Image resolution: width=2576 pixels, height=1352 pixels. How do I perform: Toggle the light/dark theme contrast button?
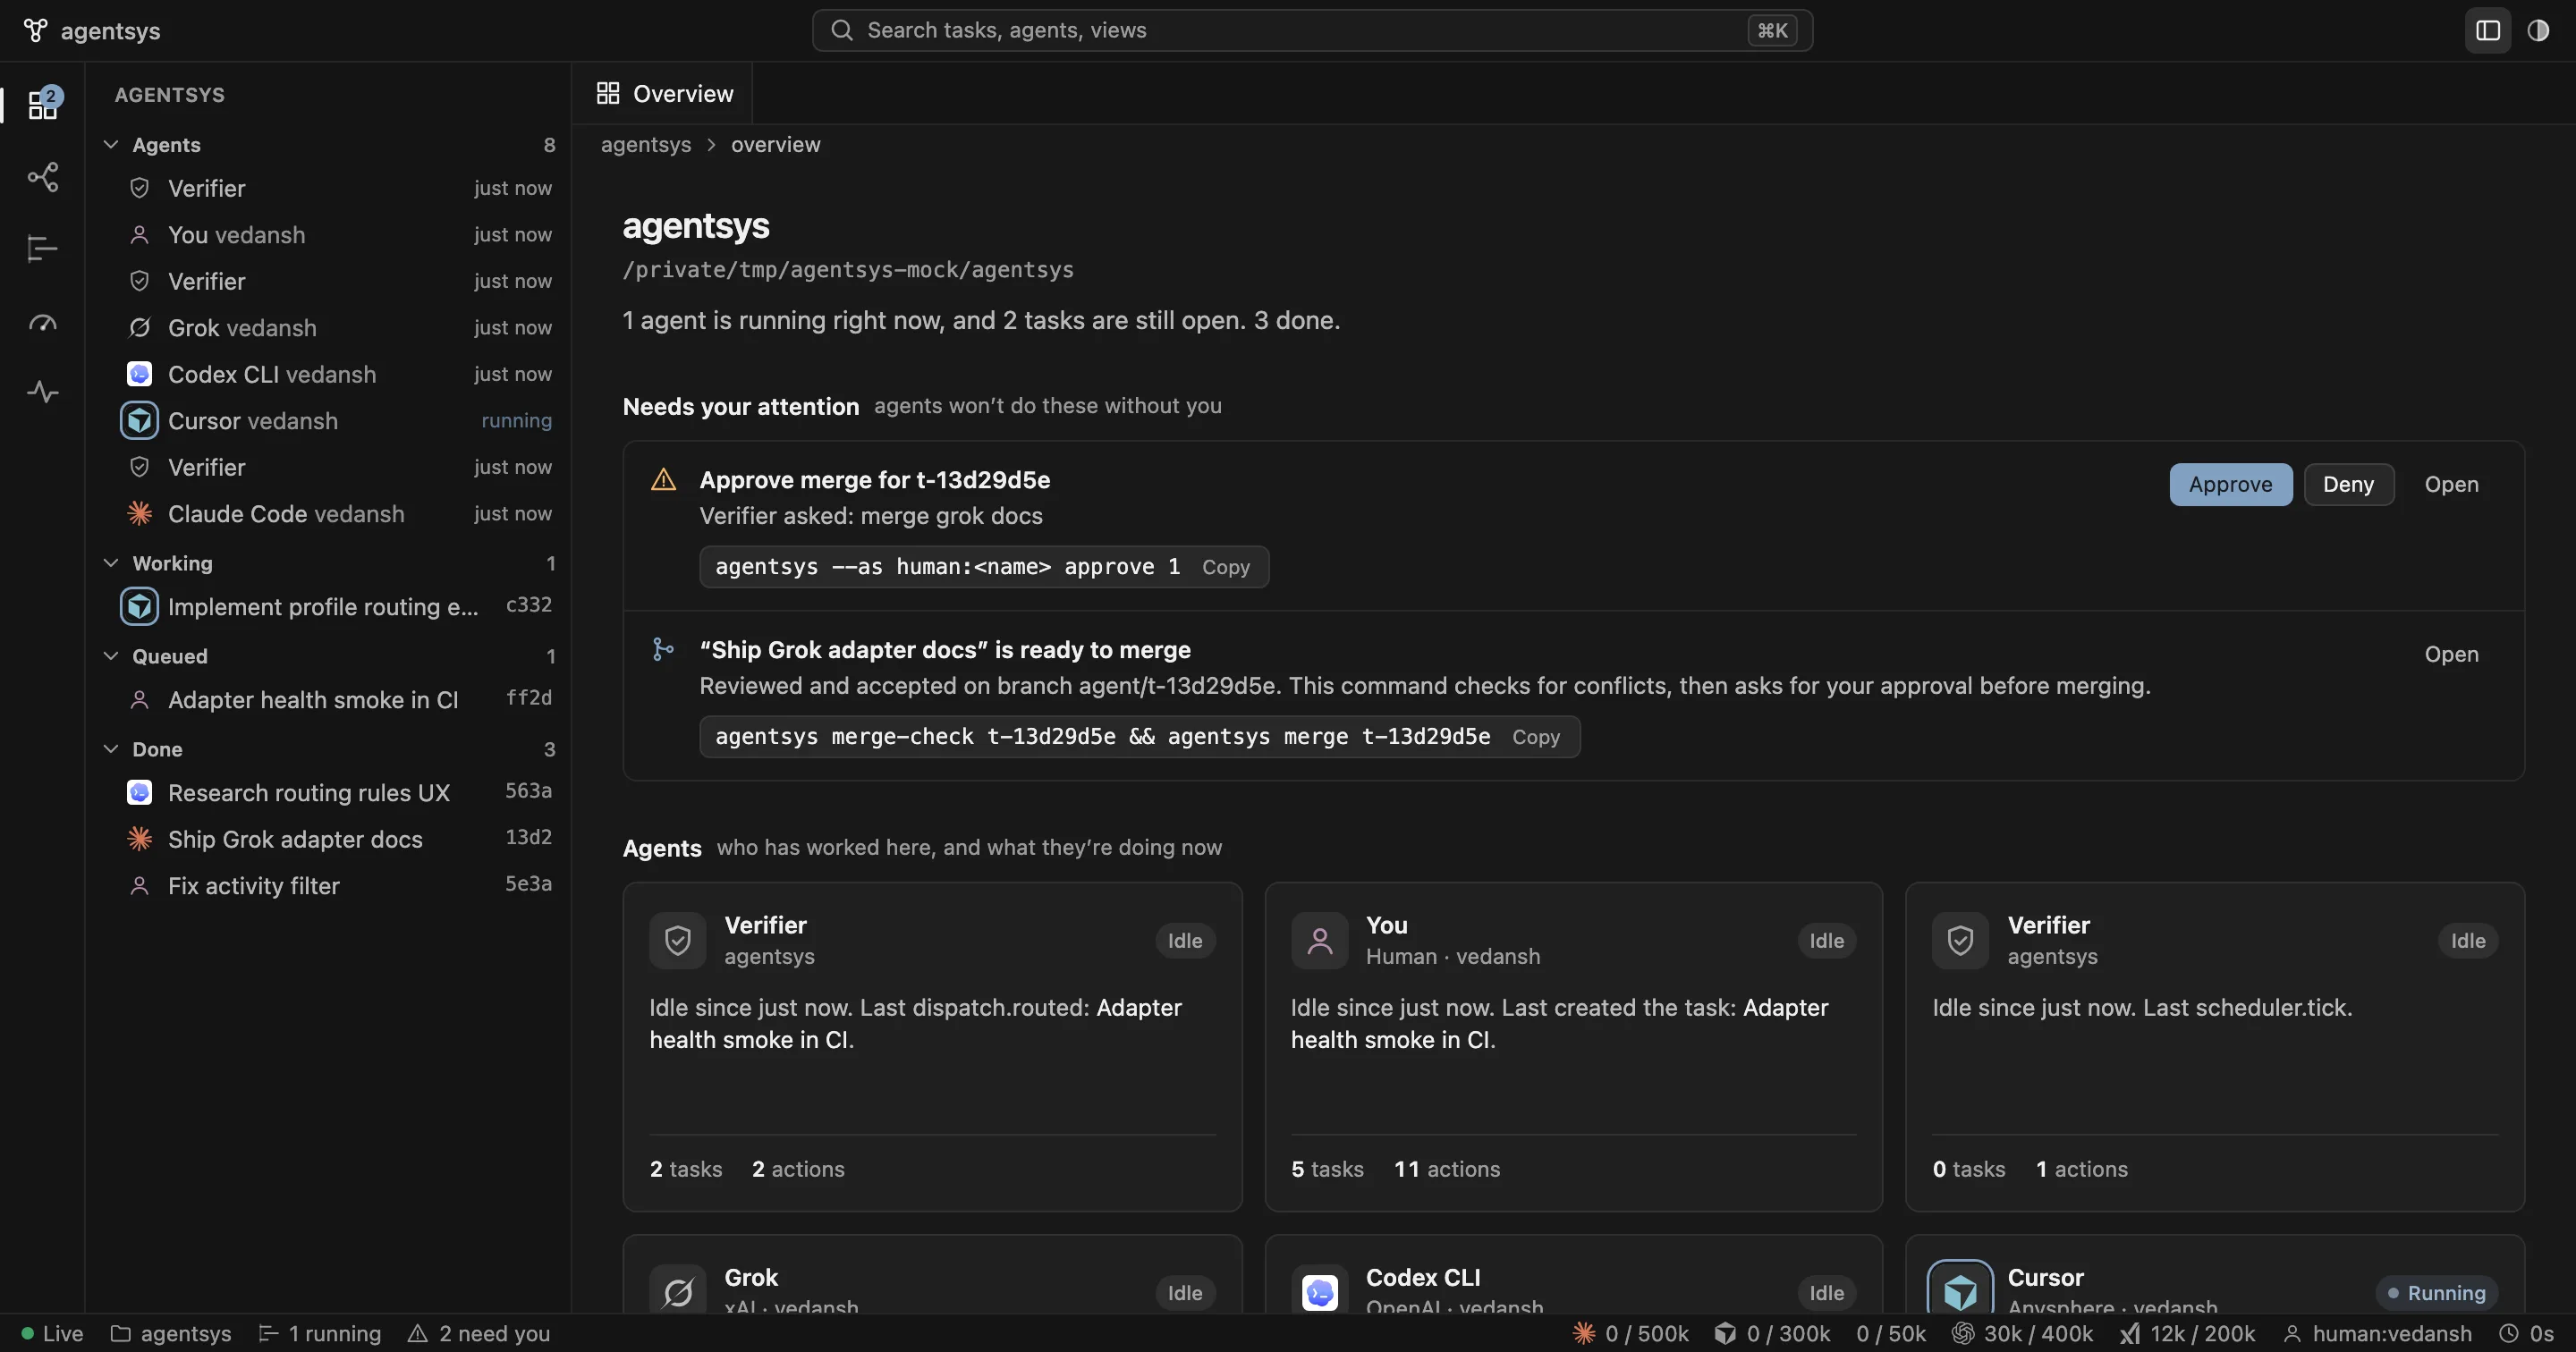tap(2538, 30)
